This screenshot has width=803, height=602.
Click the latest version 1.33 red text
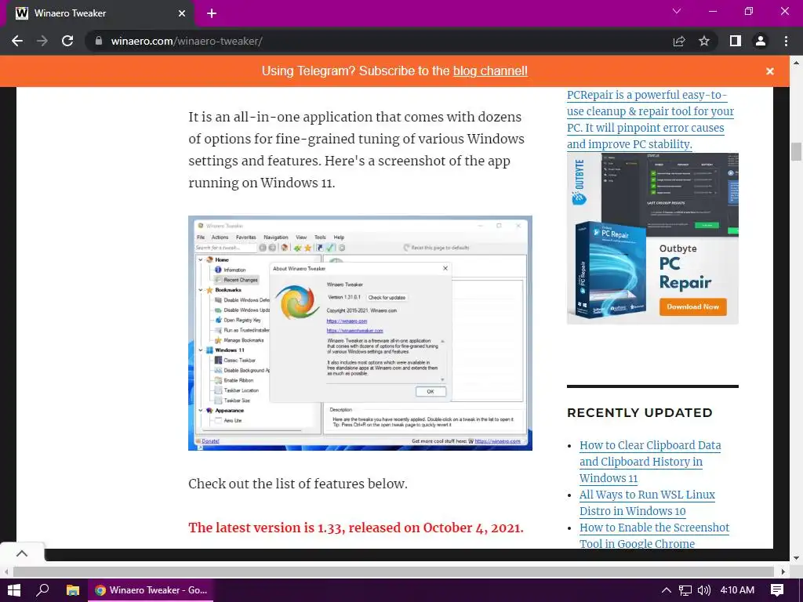point(356,528)
